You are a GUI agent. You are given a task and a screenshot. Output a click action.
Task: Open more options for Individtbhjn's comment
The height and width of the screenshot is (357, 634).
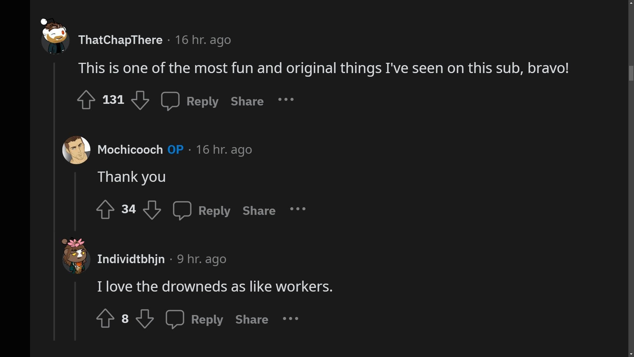pos(290,319)
